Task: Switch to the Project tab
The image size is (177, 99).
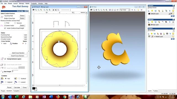Action: pos(3,91)
